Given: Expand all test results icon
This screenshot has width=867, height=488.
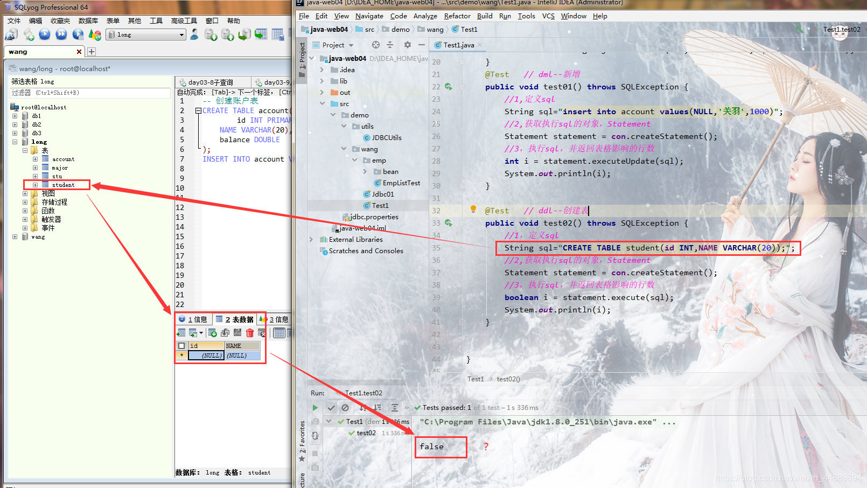Looking at the screenshot, I should tap(394, 408).
